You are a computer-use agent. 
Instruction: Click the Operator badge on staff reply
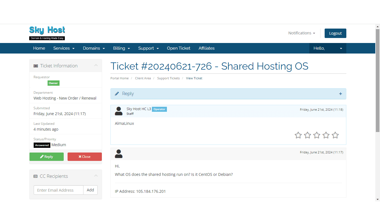coord(159,109)
